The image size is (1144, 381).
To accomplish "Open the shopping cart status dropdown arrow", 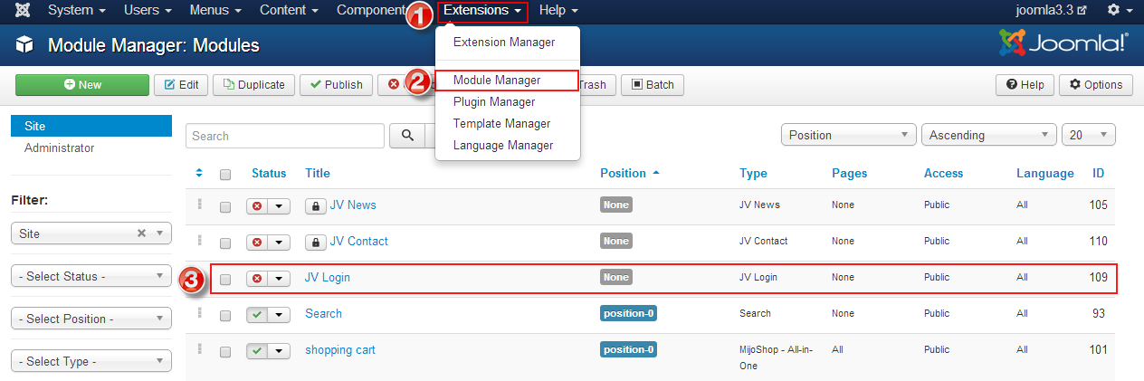I will coord(279,350).
